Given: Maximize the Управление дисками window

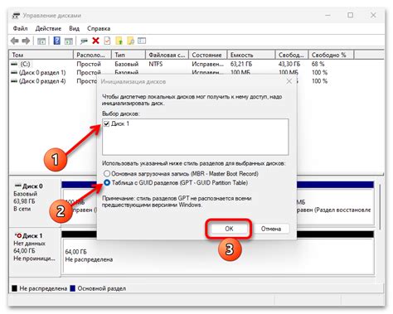Looking at the screenshot, I should pos(351,16).
